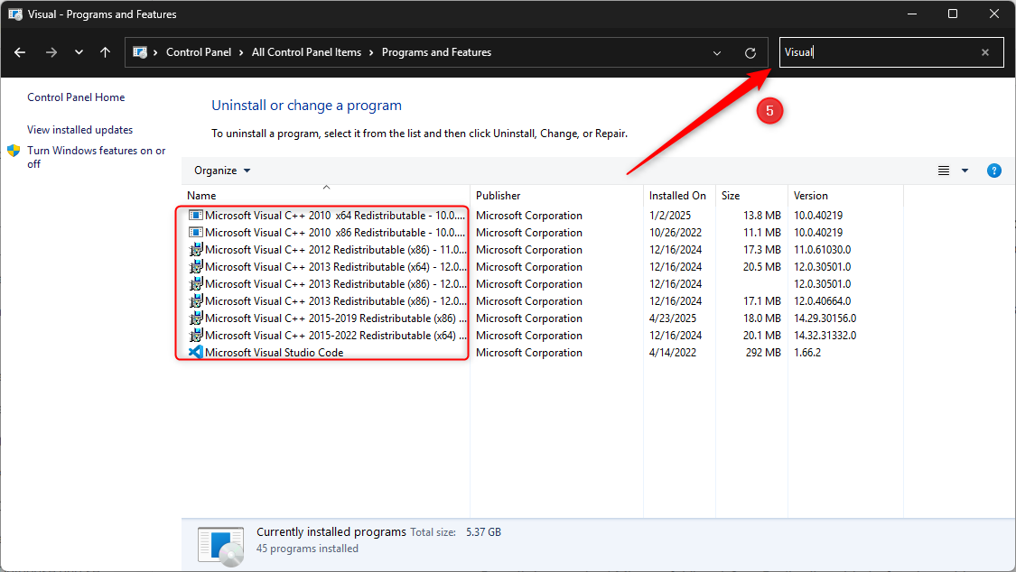Maximize the Programs and Features window
This screenshot has width=1016, height=572.
[x=953, y=14]
